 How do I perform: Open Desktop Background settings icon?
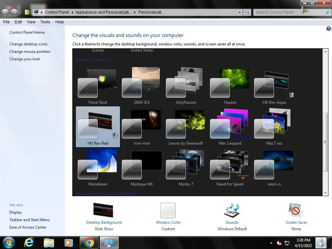click(103, 210)
